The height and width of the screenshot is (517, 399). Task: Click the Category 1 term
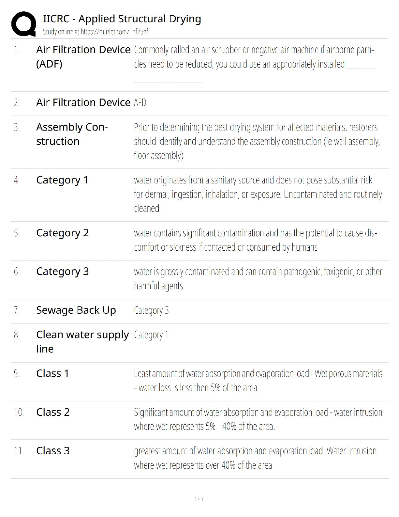click(x=62, y=180)
